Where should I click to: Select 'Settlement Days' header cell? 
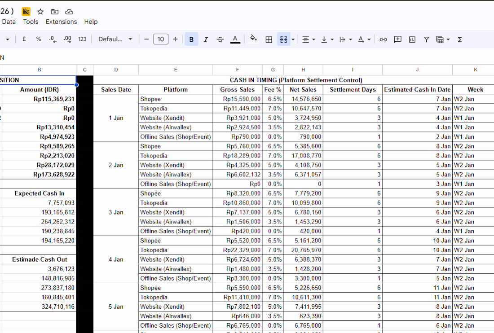[353, 89]
